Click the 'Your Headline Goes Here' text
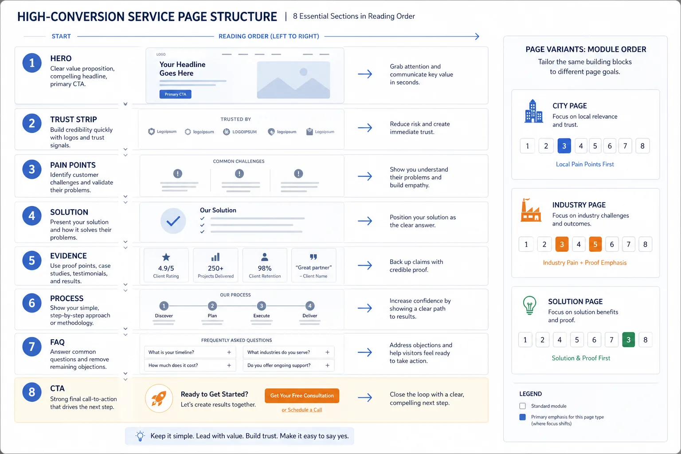 [182, 69]
